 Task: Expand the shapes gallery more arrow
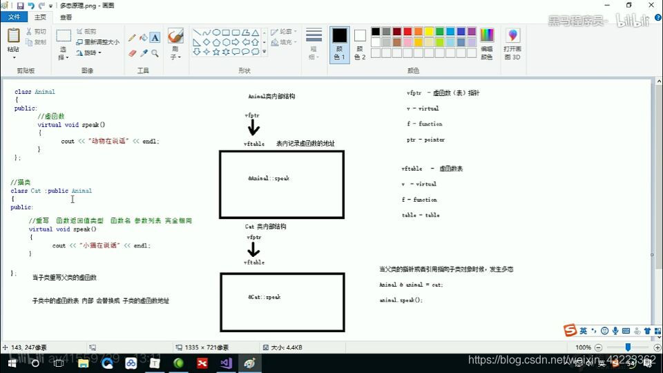[265, 52]
